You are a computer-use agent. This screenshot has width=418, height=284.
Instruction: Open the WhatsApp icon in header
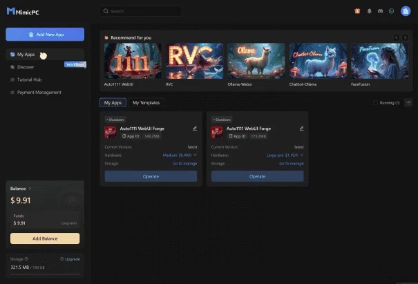pos(391,11)
